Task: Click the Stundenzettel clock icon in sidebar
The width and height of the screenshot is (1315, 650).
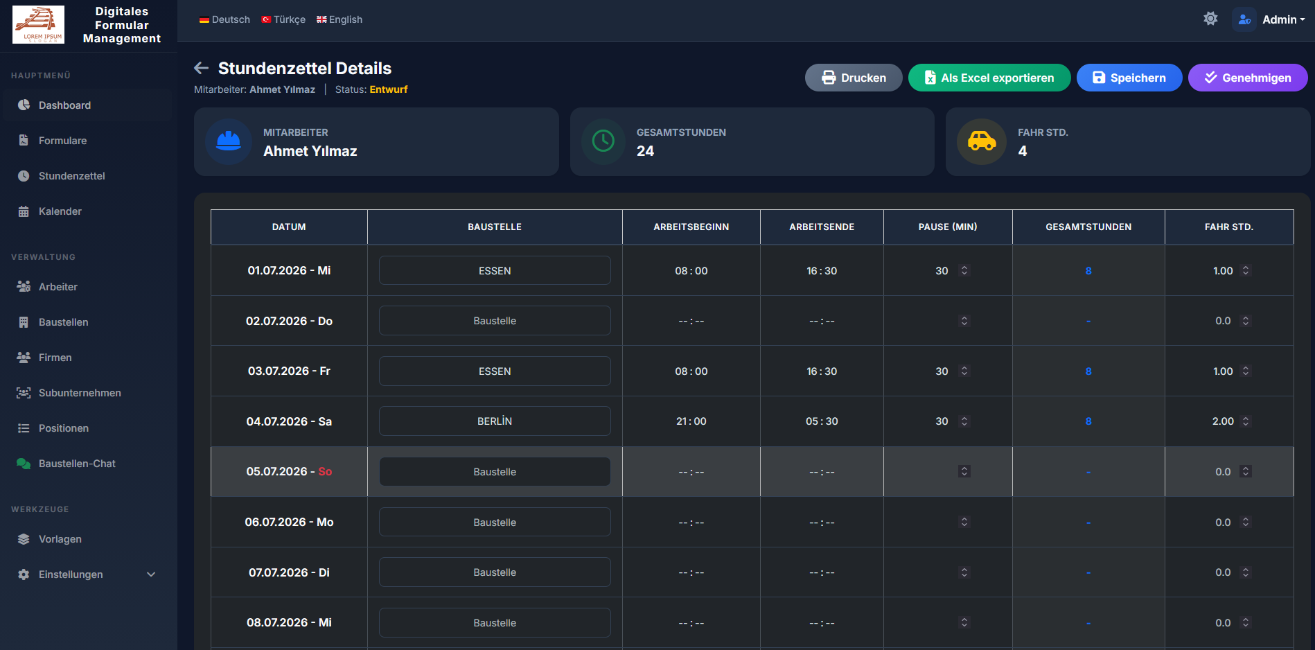Action: 24,175
